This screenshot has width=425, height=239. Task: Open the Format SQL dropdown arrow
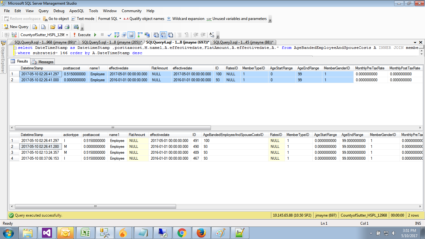point(120,19)
